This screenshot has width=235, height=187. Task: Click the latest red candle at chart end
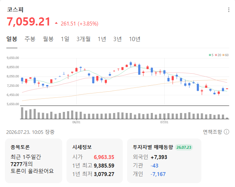[x=227, y=89]
